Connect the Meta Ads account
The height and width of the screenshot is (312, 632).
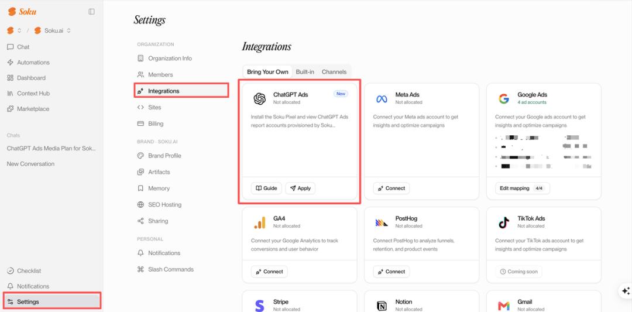pos(391,188)
